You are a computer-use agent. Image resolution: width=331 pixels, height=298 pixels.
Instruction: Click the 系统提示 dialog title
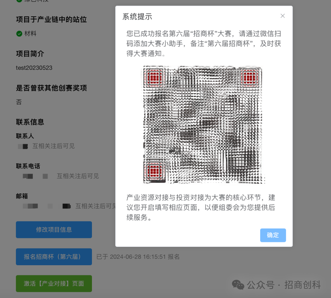pos(137,17)
